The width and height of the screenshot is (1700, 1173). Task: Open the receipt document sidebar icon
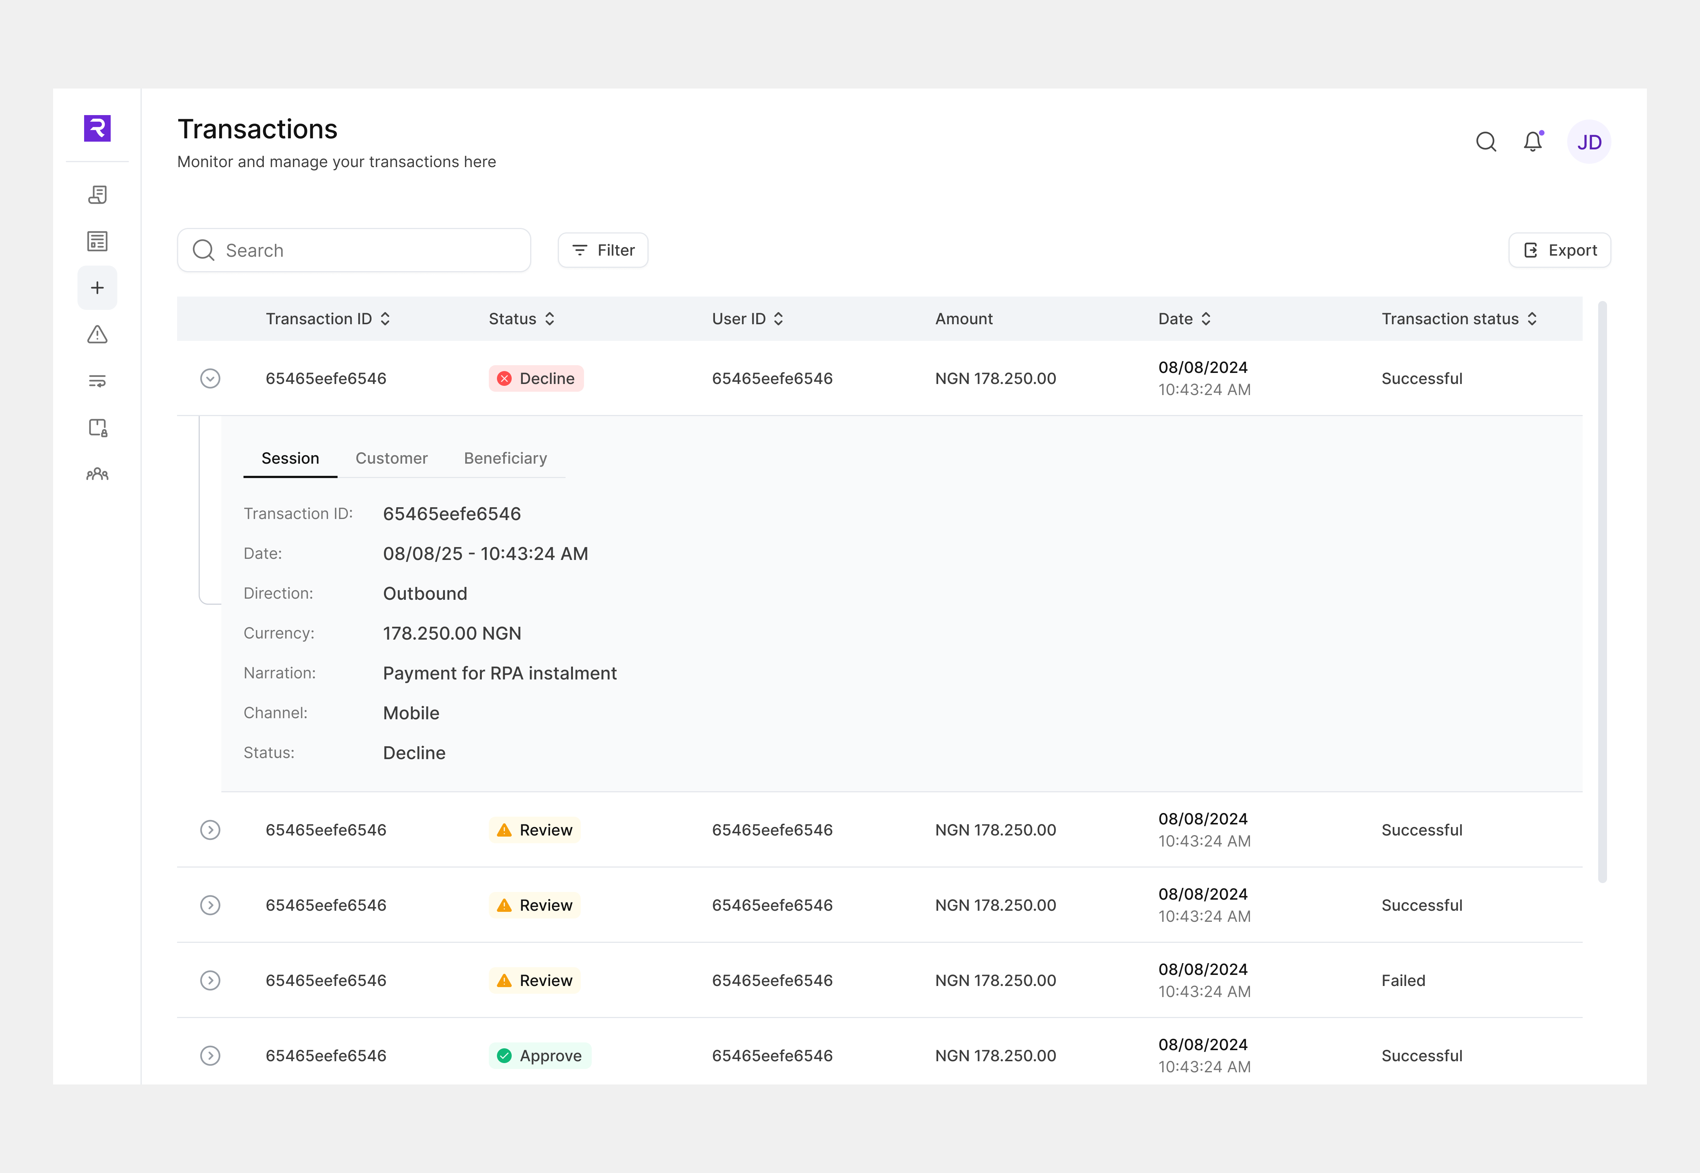(97, 195)
